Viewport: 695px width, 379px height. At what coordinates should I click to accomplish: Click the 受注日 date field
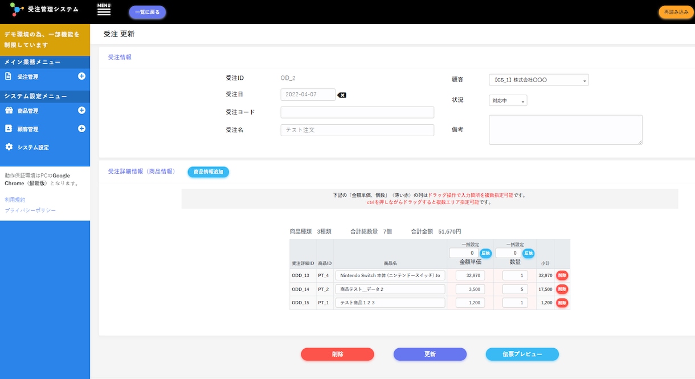[x=308, y=95]
